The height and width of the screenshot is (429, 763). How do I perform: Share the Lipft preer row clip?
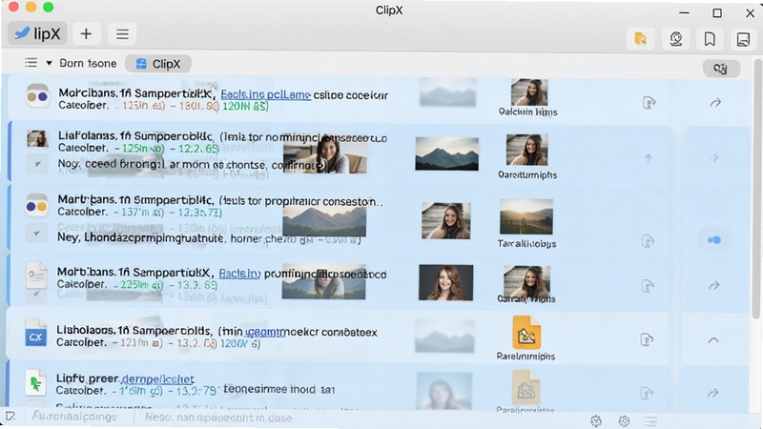[712, 393]
